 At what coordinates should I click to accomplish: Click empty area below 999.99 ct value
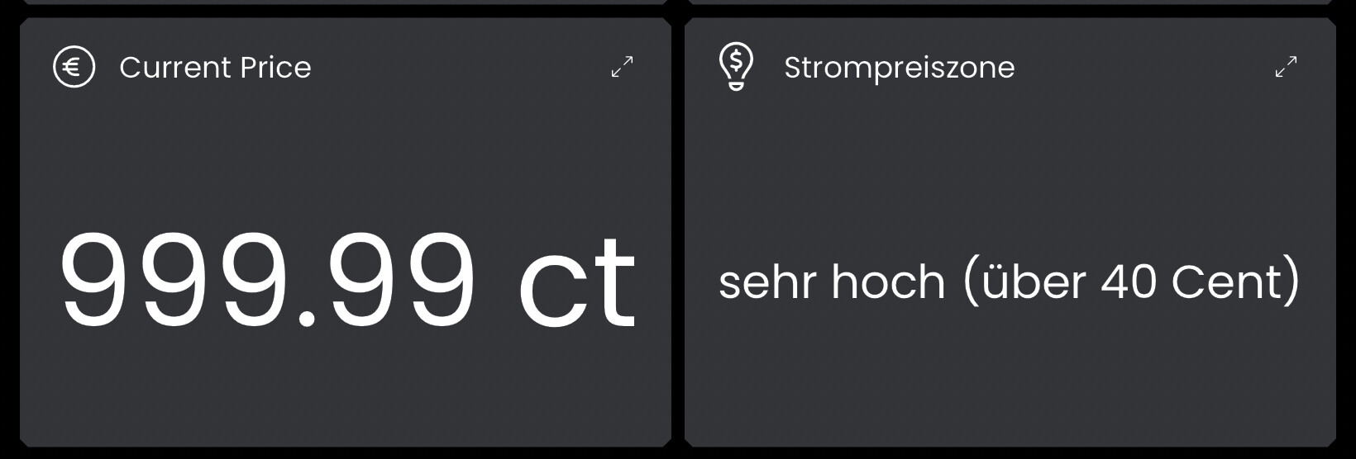click(x=346, y=388)
